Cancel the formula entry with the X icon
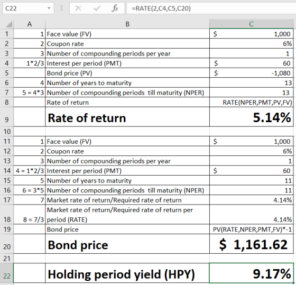The image size is (296, 285). pyautogui.click(x=78, y=8)
